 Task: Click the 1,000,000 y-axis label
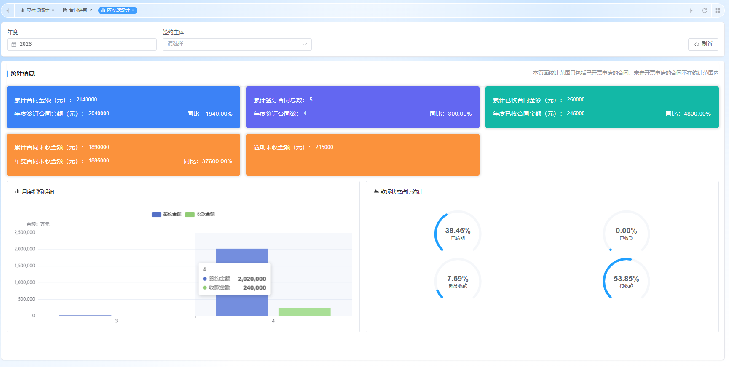pyautogui.click(x=24, y=282)
